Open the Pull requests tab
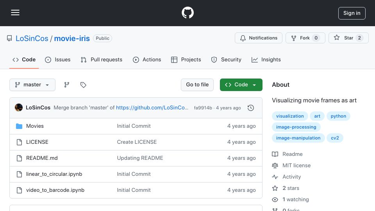The height and width of the screenshot is (211, 375). click(102, 59)
